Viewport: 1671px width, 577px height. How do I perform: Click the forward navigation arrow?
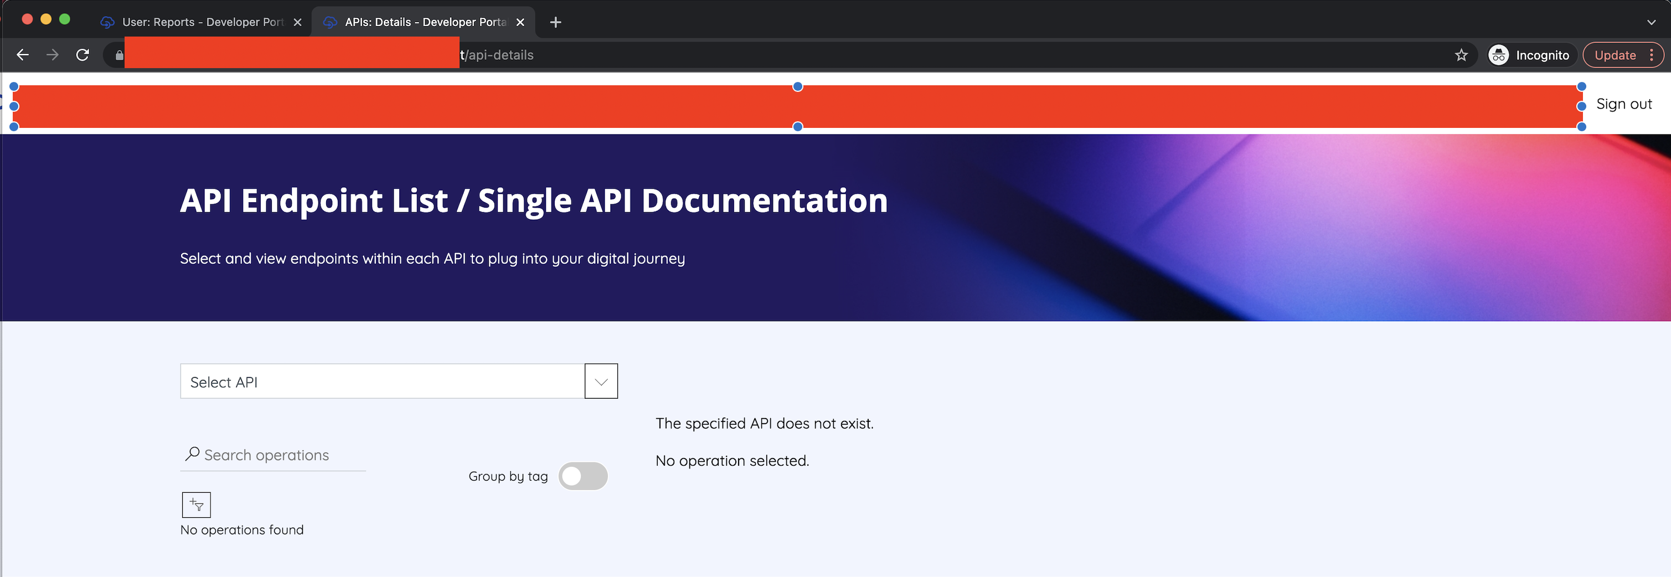[x=53, y=55]
